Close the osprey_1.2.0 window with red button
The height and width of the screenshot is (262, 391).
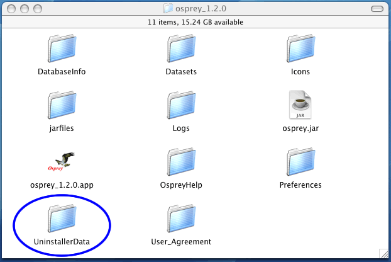tap(11, 8)
